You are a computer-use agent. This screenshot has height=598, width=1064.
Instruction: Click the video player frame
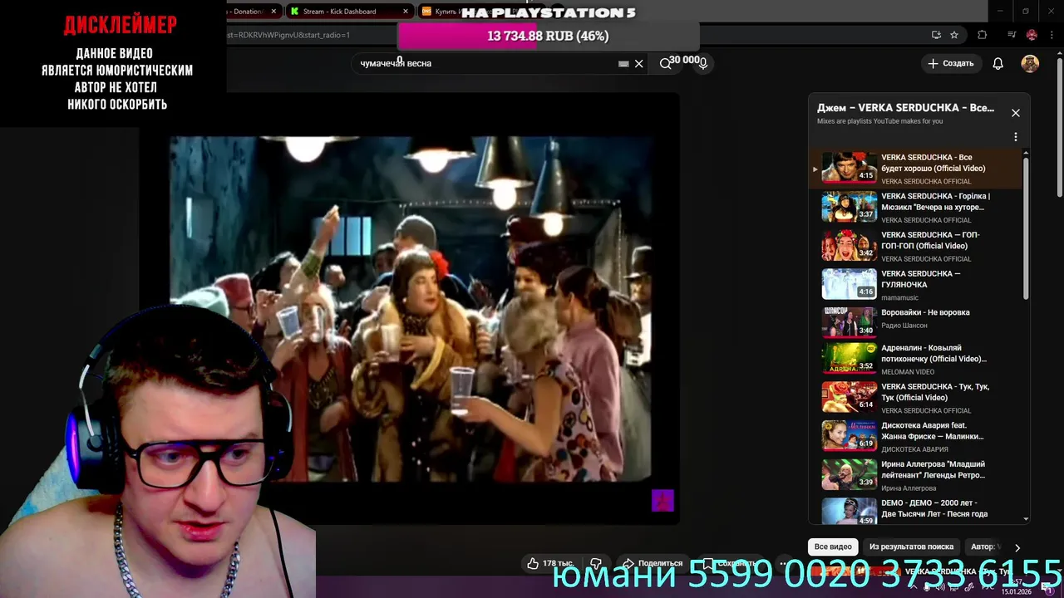(x=411, y=309)
